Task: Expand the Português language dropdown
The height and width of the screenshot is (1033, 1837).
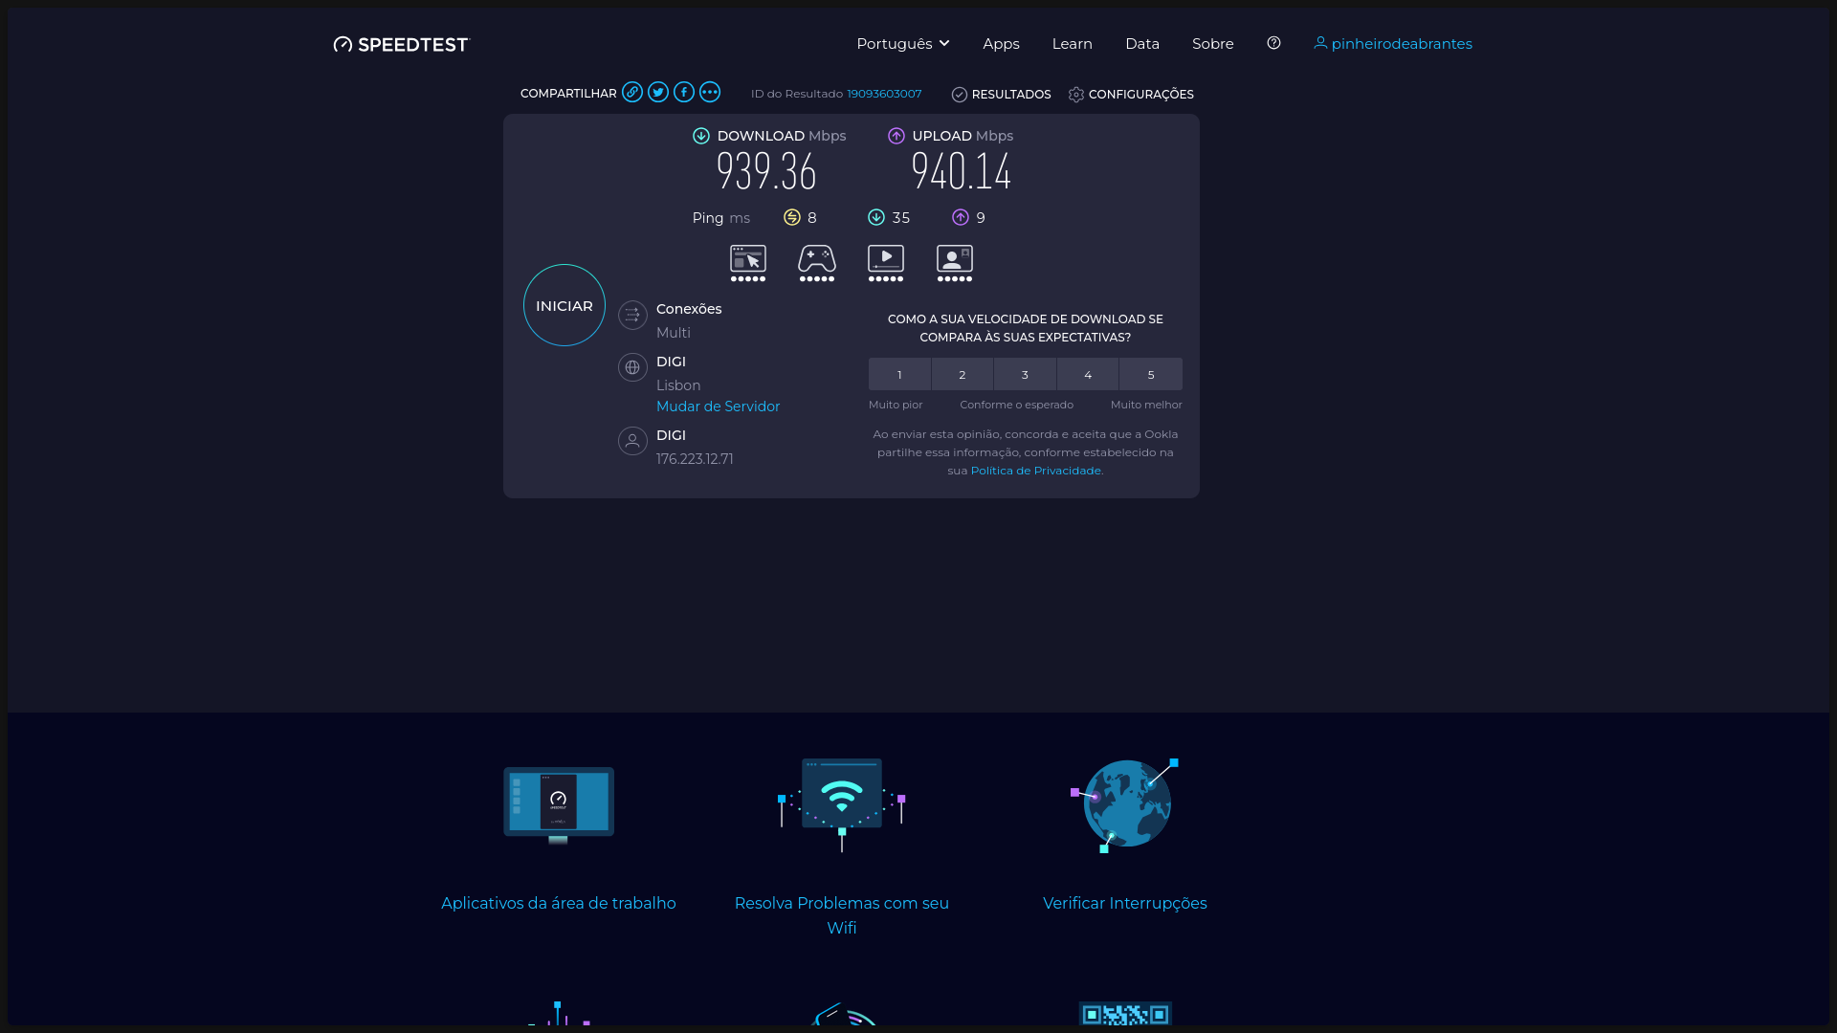Action: coord(902,43)
